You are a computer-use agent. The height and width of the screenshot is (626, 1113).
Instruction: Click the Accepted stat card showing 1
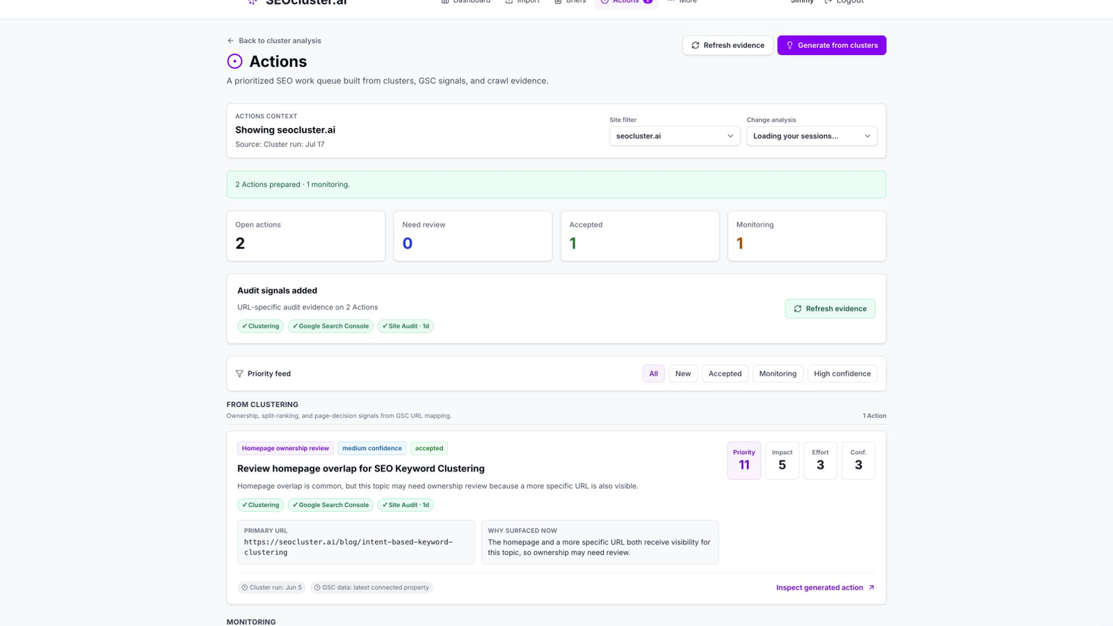pyautogui.click(x=640, y=236)
